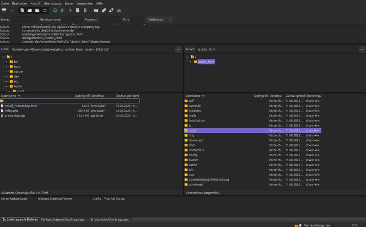
Task: Click the process queue toolbar icon
Action: tap(63, 10)
